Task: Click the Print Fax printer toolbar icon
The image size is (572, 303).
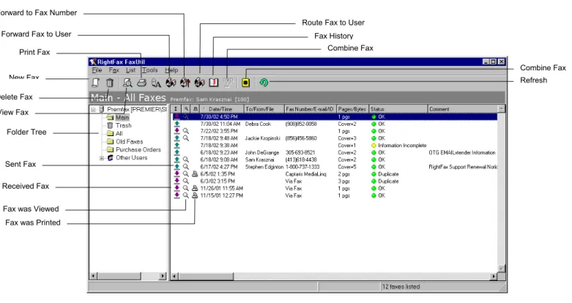Action: click(x=141, y=83)
